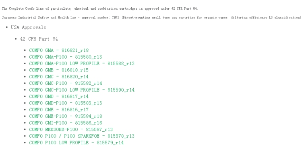
Task: Click the USA Approvals list heading
Action: [x=28, y=27]
